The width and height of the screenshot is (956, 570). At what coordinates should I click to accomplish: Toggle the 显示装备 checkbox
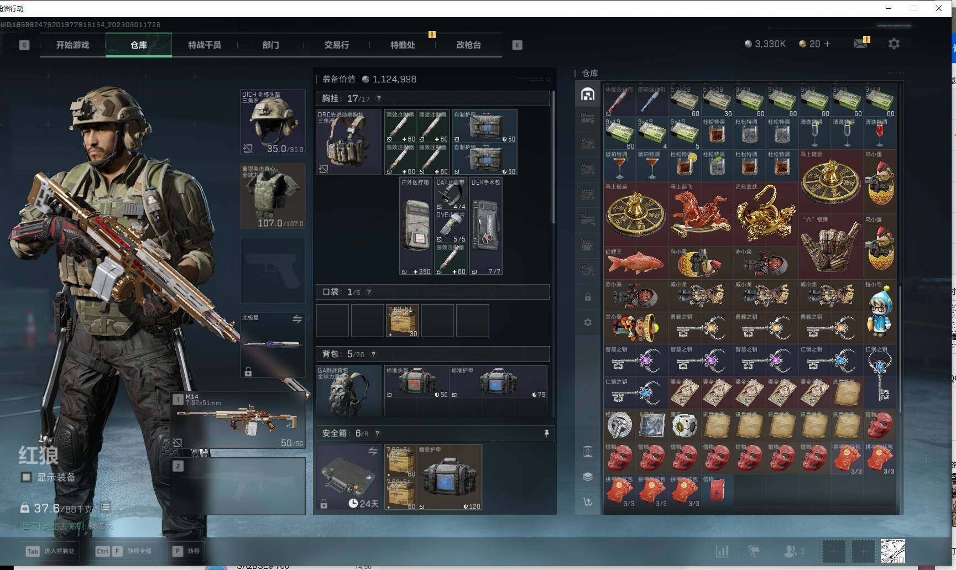[26, 477]
